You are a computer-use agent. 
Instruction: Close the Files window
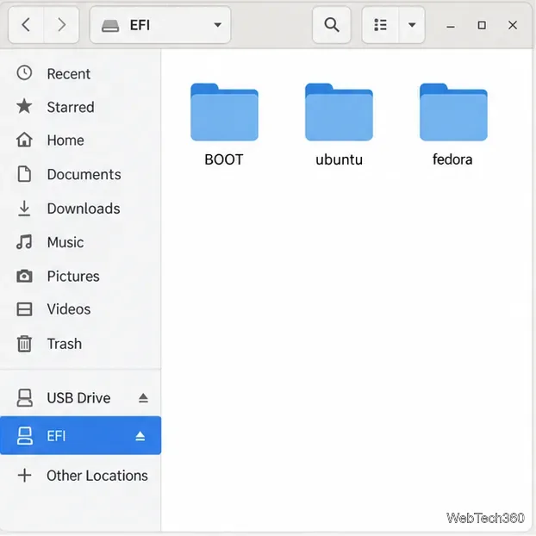(x=513, y=25)
